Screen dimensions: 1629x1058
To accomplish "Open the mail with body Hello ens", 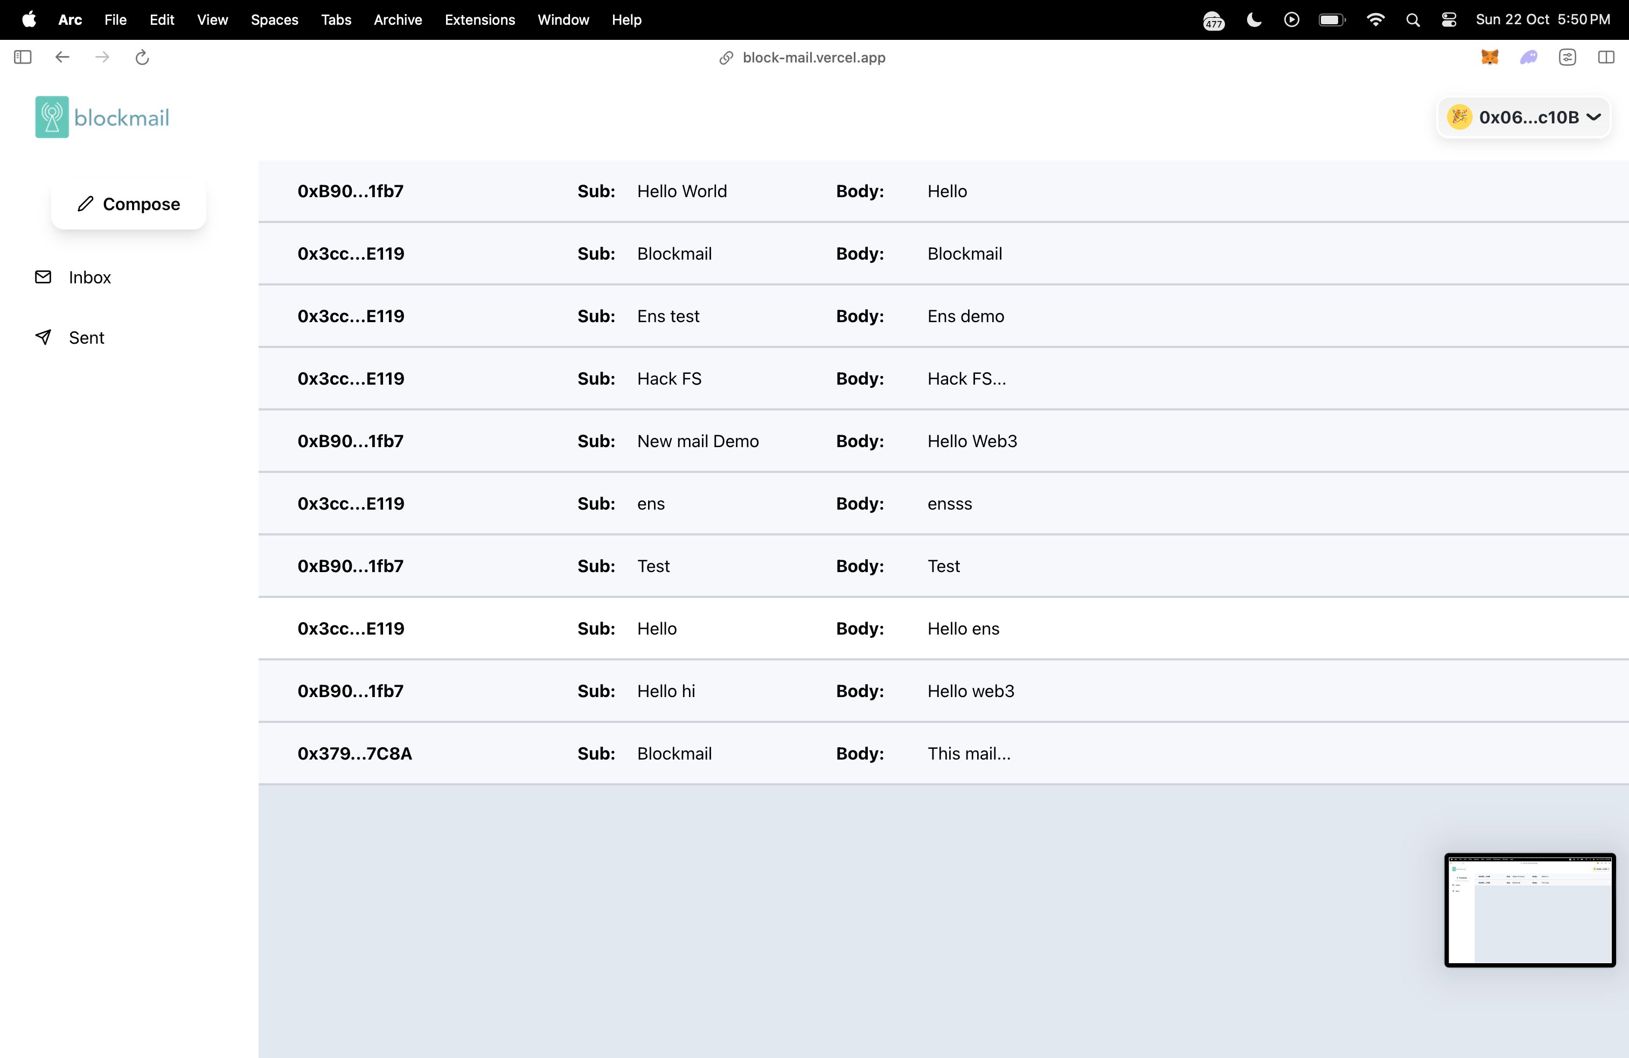I will pyautogui.click(x=943, y=628).
